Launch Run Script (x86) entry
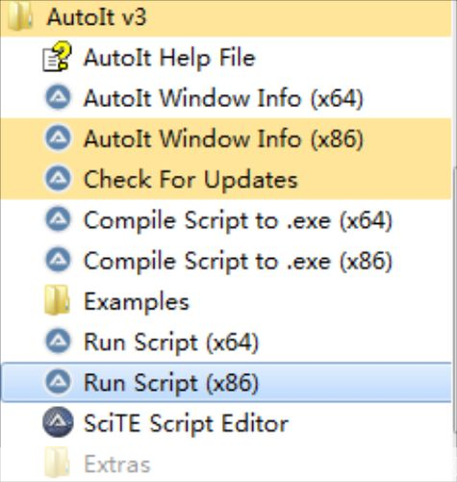This screenshot has height=482, width=457. (225, 382)
